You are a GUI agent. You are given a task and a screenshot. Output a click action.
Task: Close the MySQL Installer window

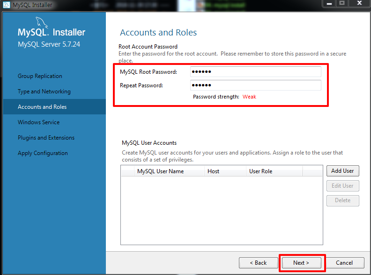[x=359, y=3]
